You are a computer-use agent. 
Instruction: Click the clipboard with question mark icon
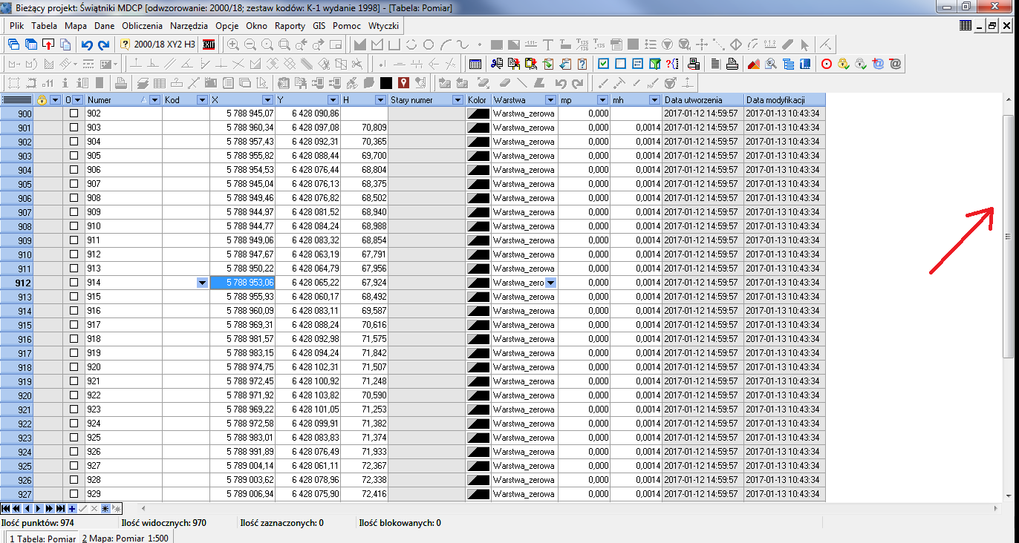(x=582, y=64)
